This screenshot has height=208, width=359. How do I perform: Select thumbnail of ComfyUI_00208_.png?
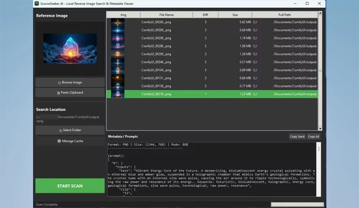tap(118, 38)
